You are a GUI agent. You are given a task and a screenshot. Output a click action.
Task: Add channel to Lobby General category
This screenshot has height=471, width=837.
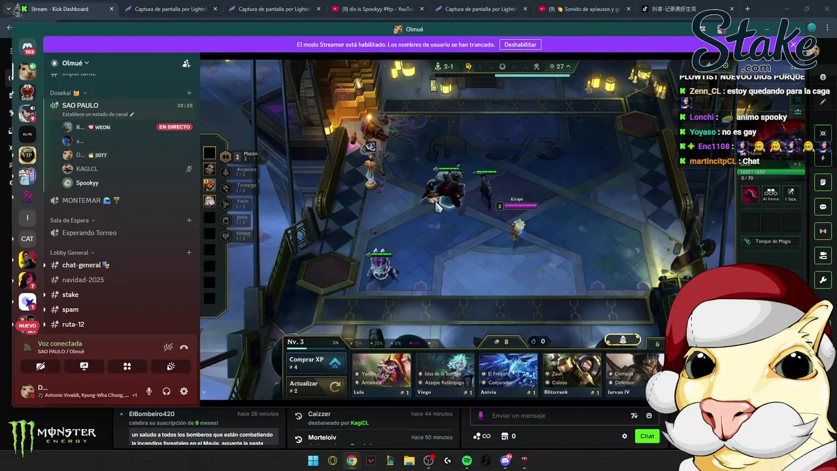pyautogui.click(x=189, y=253)
